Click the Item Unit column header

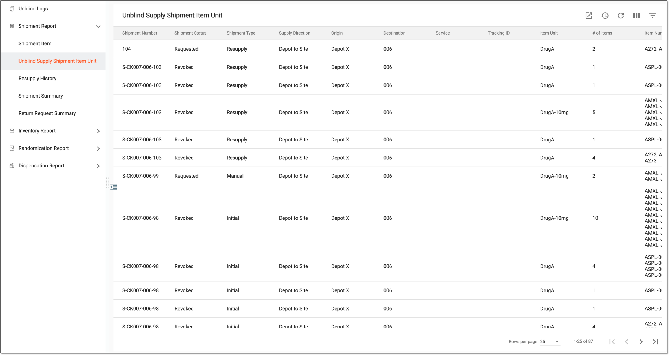[x=549, y=33]
